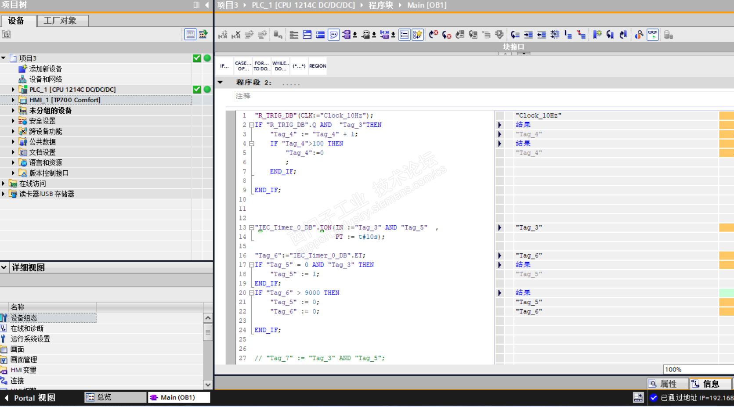Screen dimensions: 734x407
Task: Toggle the monitoring on/off glasses icon
Action: pyautogui.click(x=653, y=35)
